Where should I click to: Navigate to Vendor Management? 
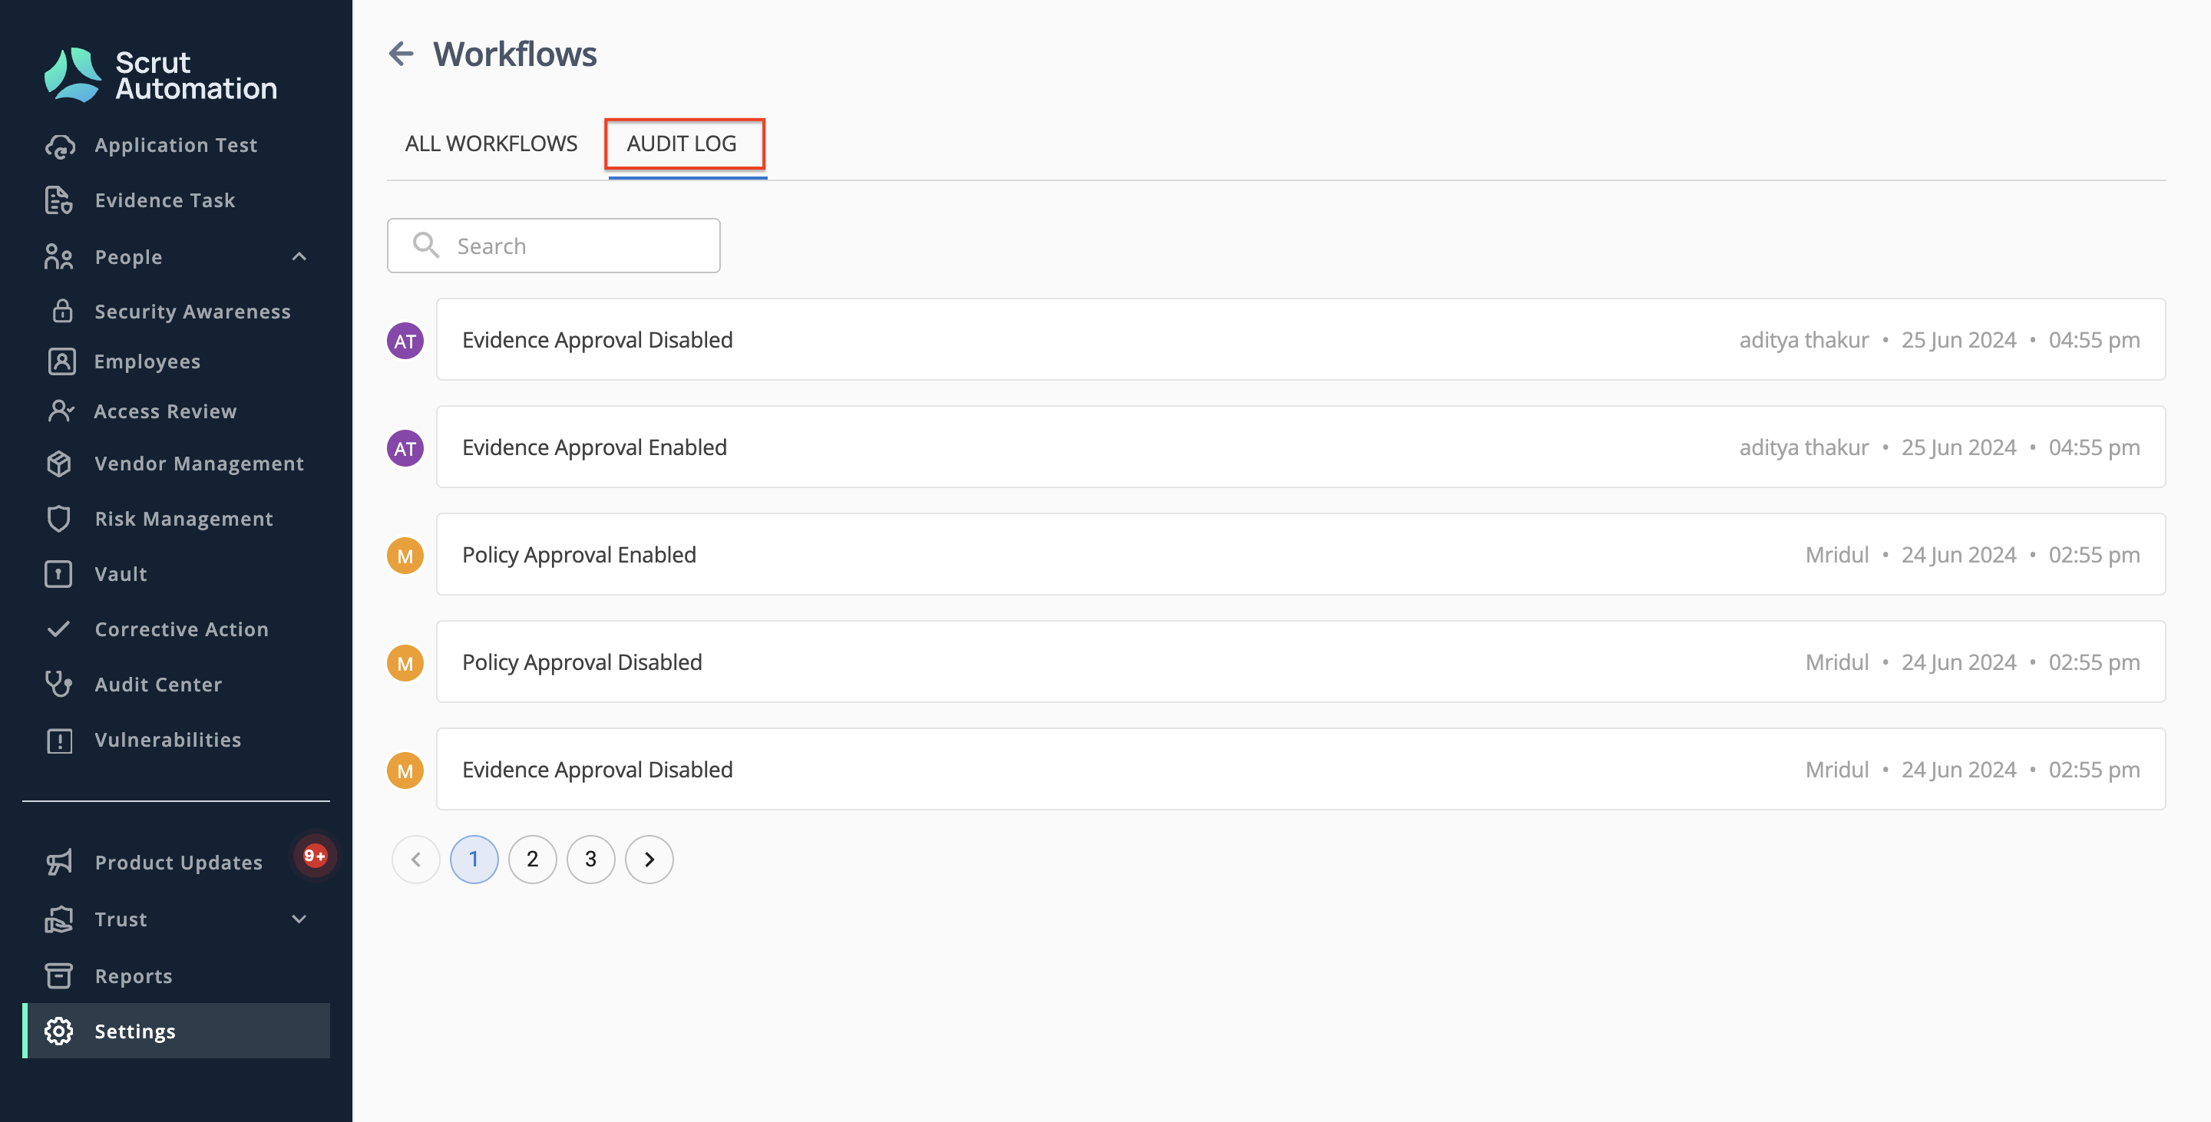[176, 464]
